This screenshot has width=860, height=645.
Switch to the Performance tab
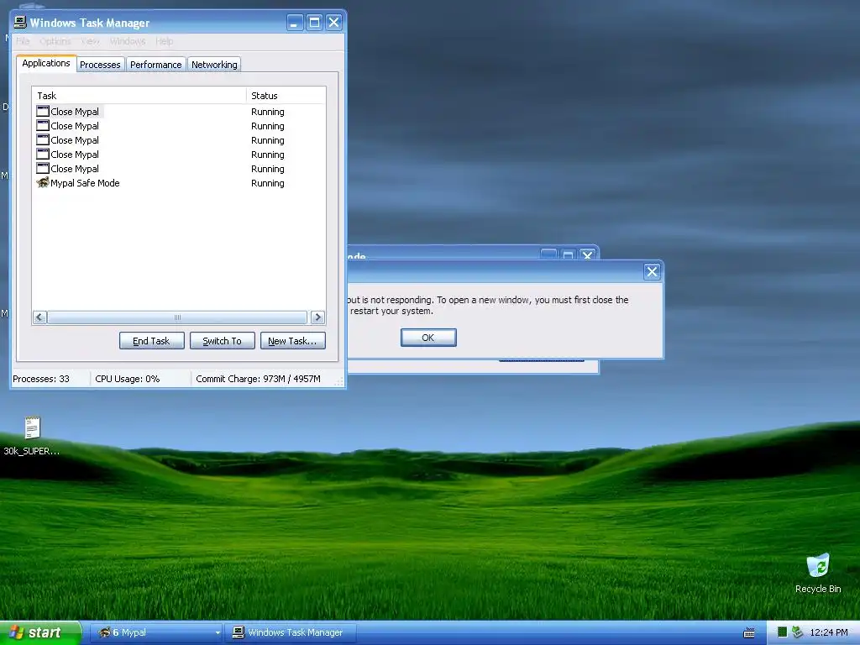coord(155,65)
